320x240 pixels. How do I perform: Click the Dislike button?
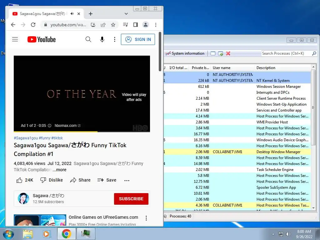pyautogui.click(x=52, y=180)
